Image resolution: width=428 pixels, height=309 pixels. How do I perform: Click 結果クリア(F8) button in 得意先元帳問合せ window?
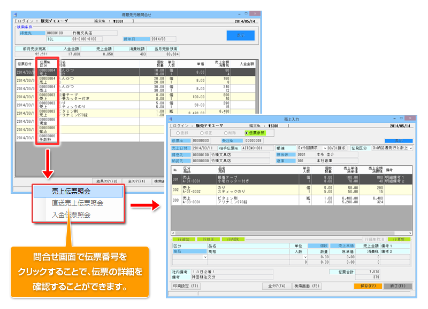(106, 181)
